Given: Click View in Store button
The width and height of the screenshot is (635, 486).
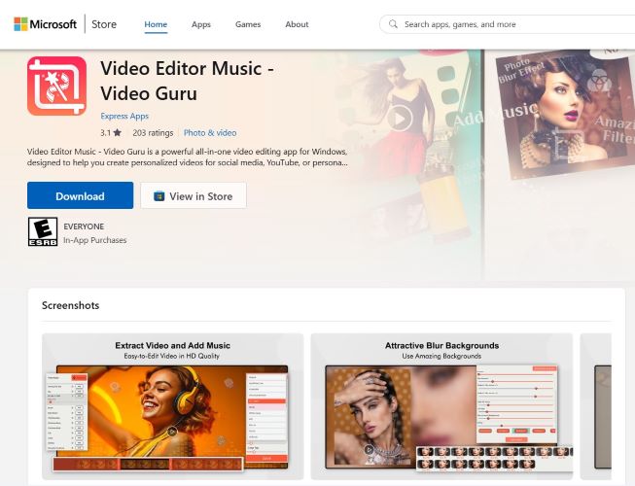Looking at the screenshot, I should tap(194, 195).
